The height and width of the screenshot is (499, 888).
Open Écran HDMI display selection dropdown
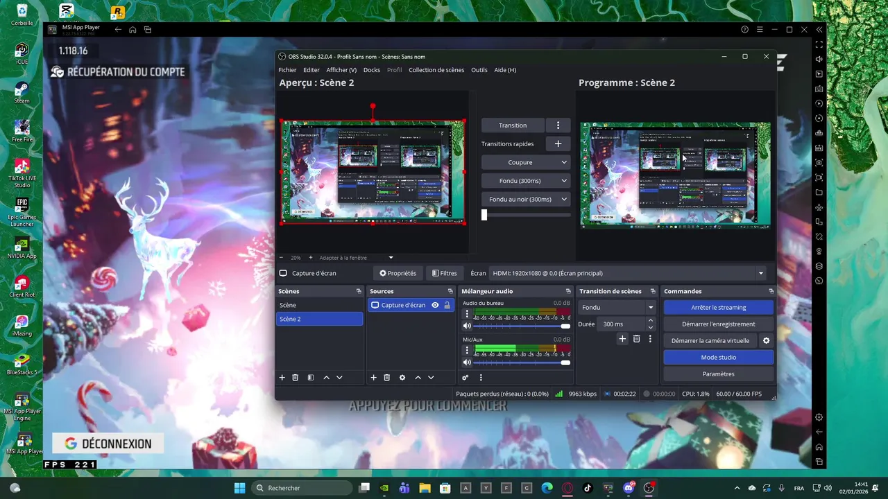[628, 273]
